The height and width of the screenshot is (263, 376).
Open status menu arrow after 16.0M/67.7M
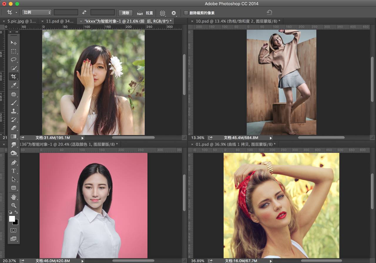tap(271, 261)
